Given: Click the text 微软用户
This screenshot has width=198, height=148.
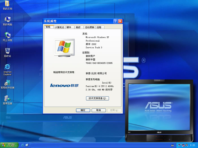Looking at the screenshot, I should coord(91,56).
